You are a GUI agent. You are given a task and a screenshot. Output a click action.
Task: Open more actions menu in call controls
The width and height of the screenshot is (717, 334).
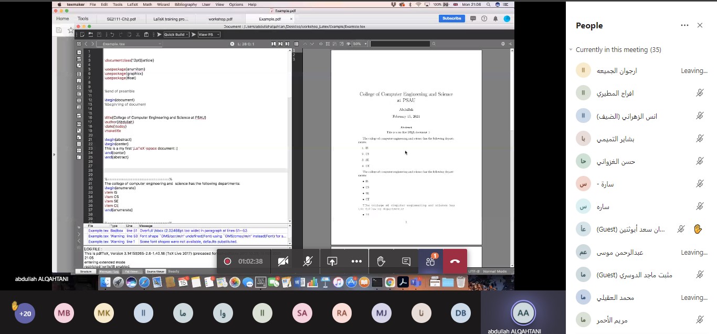356,261
